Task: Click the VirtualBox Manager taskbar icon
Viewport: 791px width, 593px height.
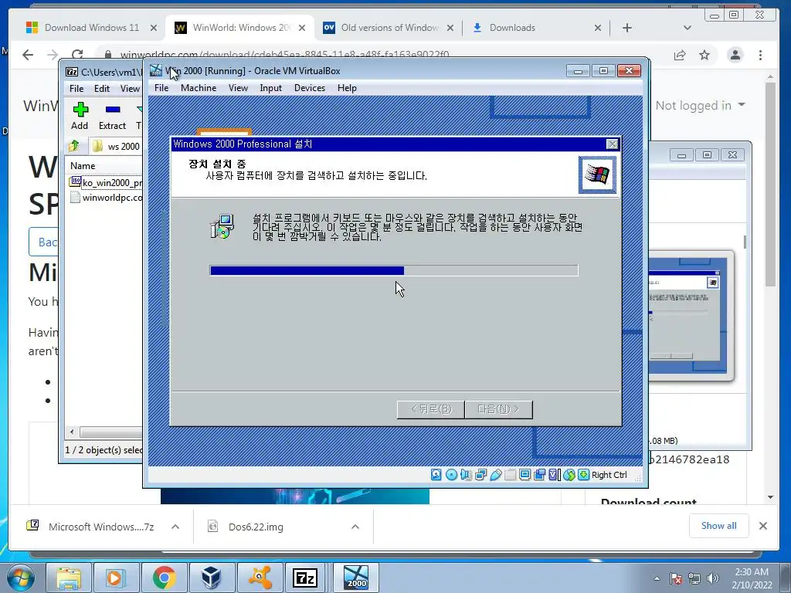Action: tap(211, 578)
